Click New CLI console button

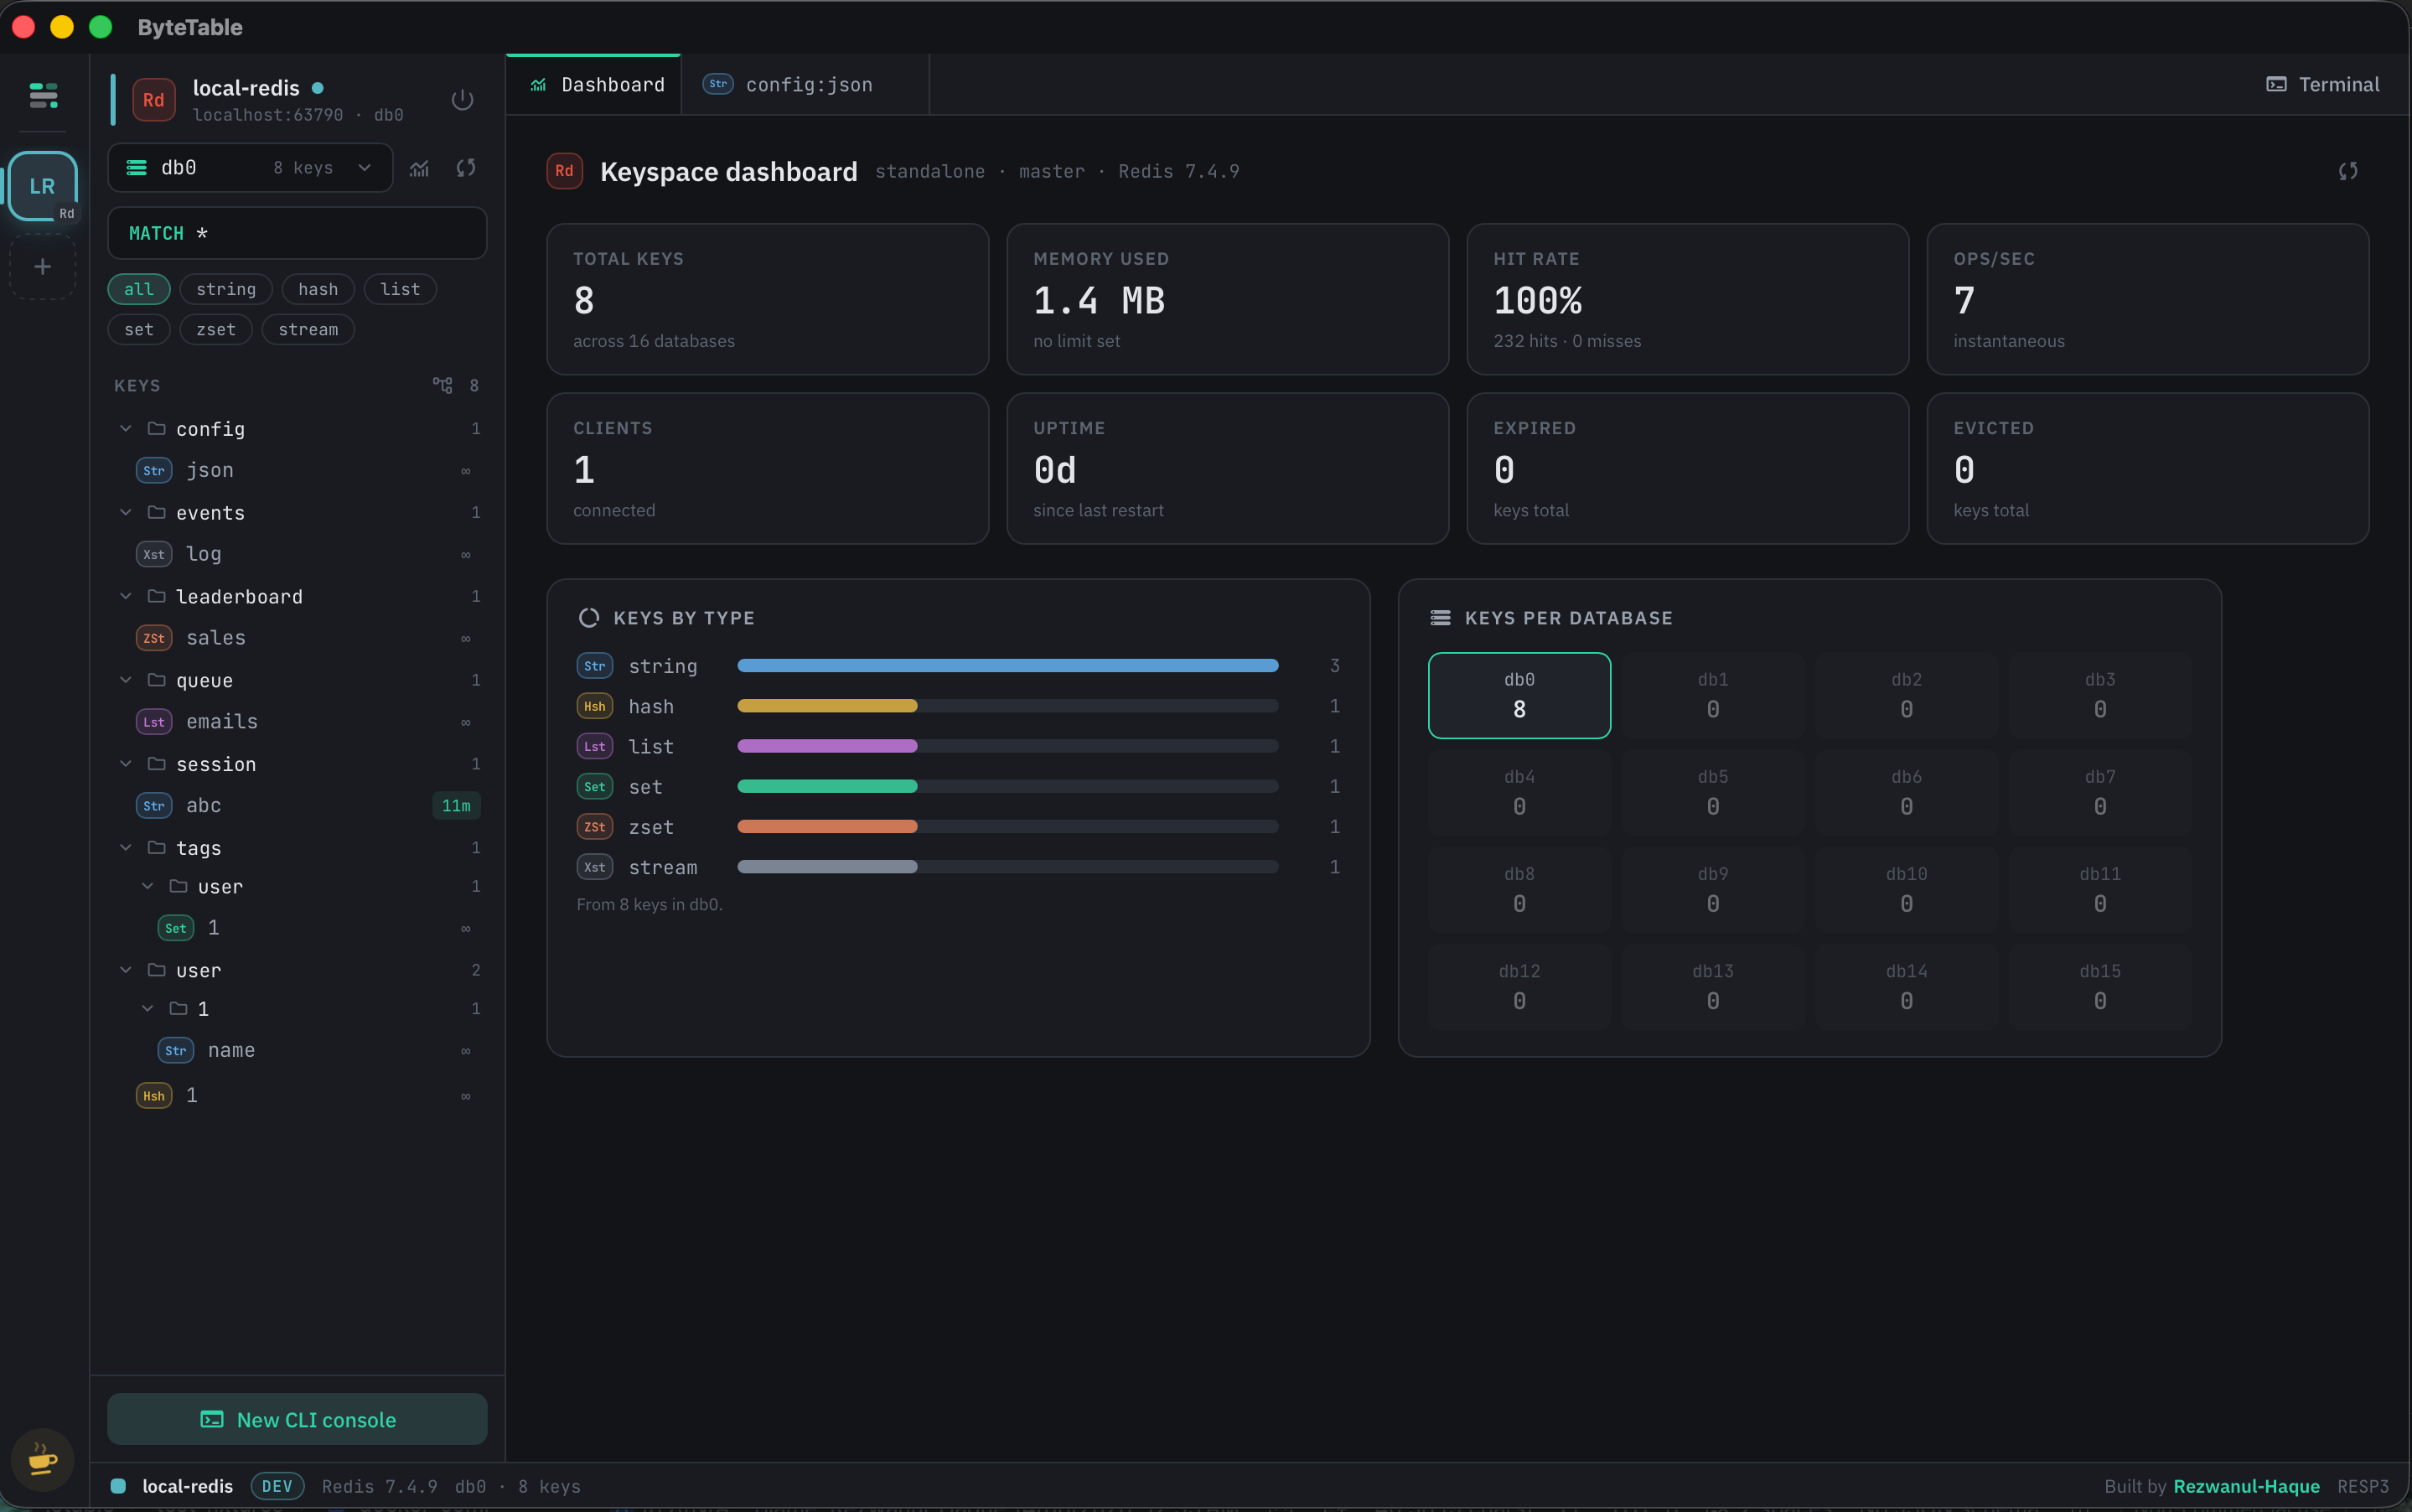click(298, 1419)
